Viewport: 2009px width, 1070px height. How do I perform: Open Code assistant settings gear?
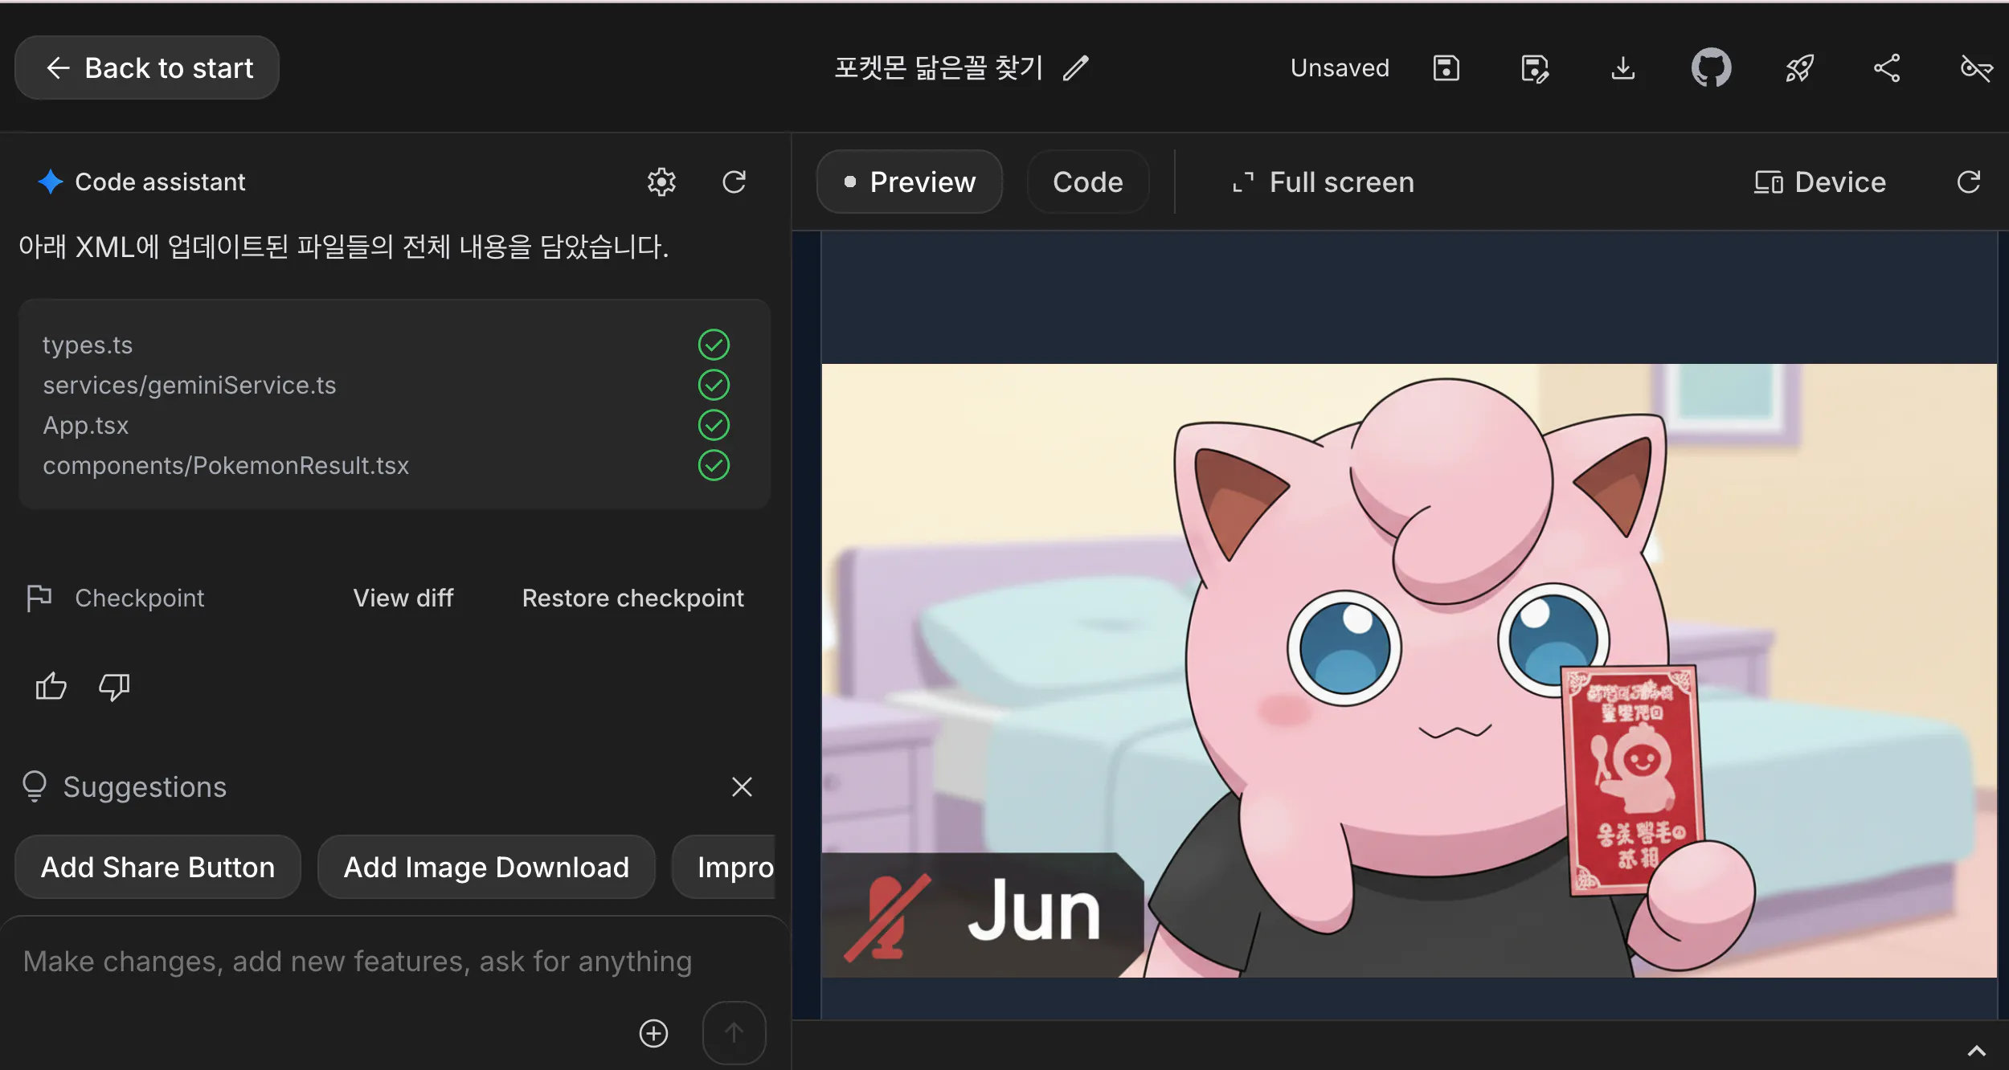pos(661,182)
